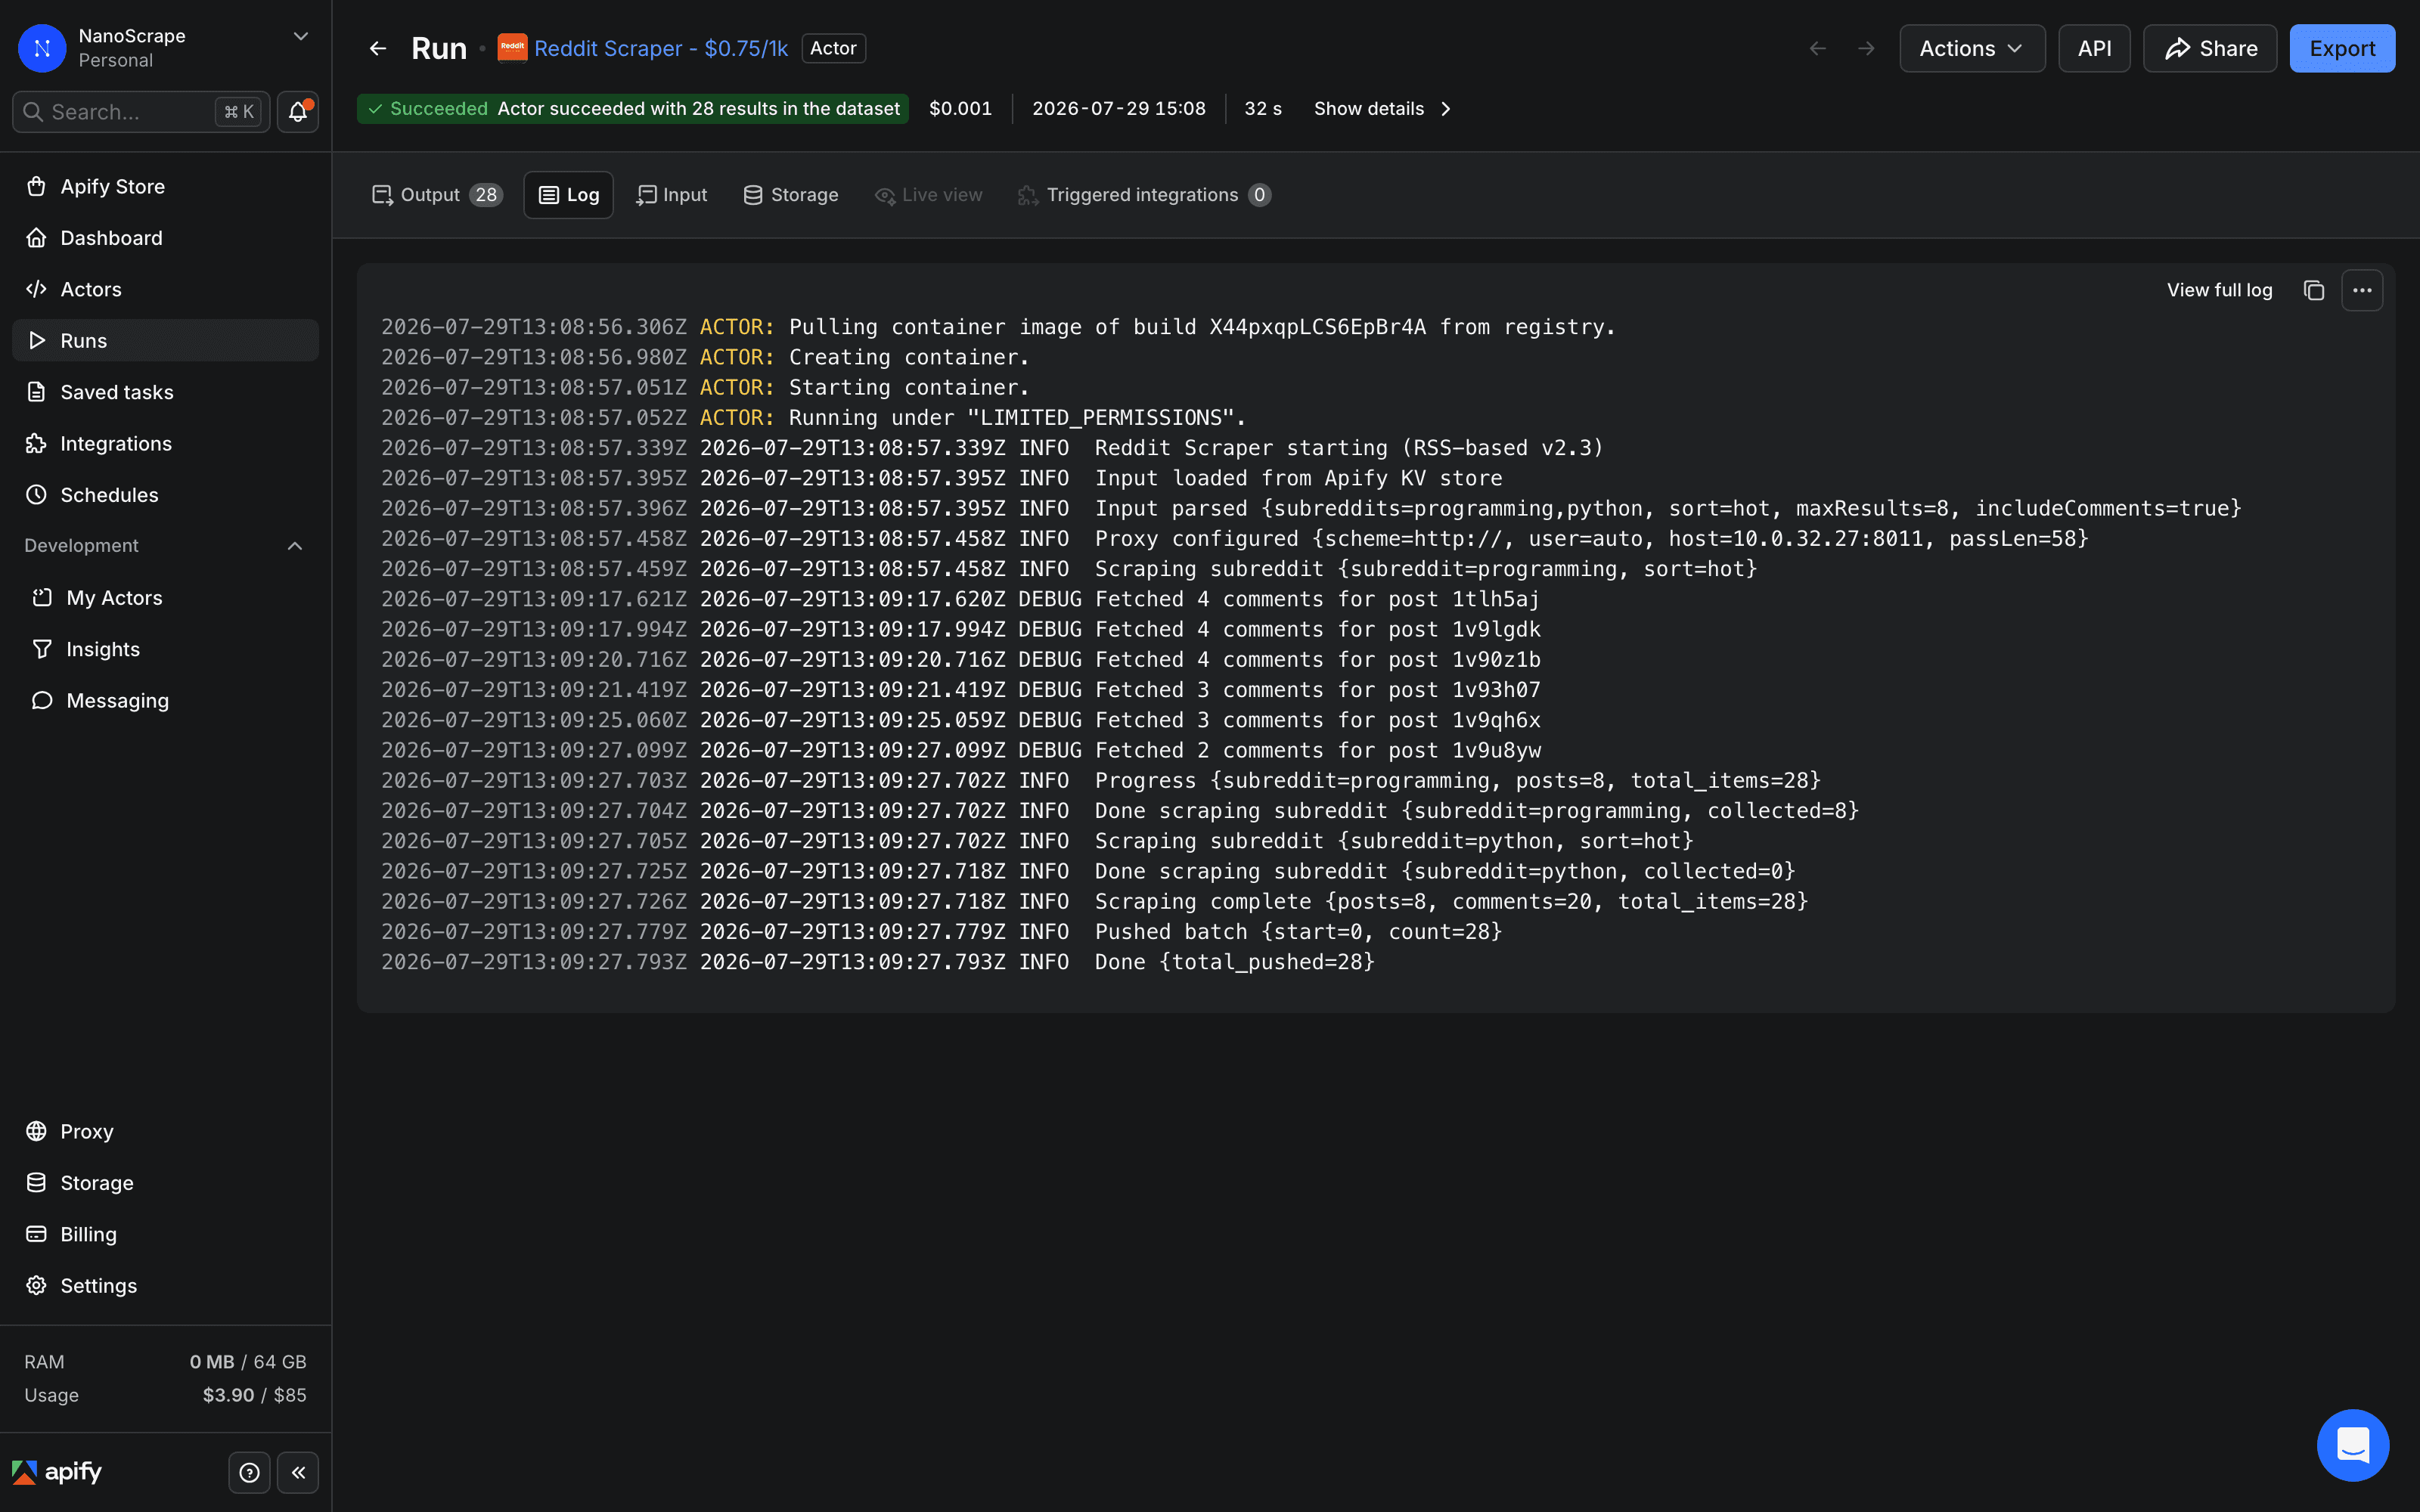The height and width of the screenshot is (1512, 2420).
Task: Click the Apify logo in sidebar footer
Action: coord(57,1472)
